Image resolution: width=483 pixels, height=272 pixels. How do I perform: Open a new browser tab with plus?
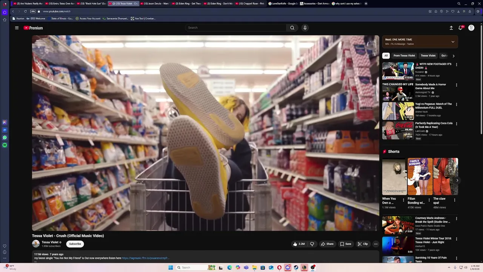click(x=366, y=3)
